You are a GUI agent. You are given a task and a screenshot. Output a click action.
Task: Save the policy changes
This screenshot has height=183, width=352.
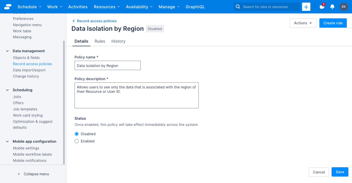tap(340, 172)
